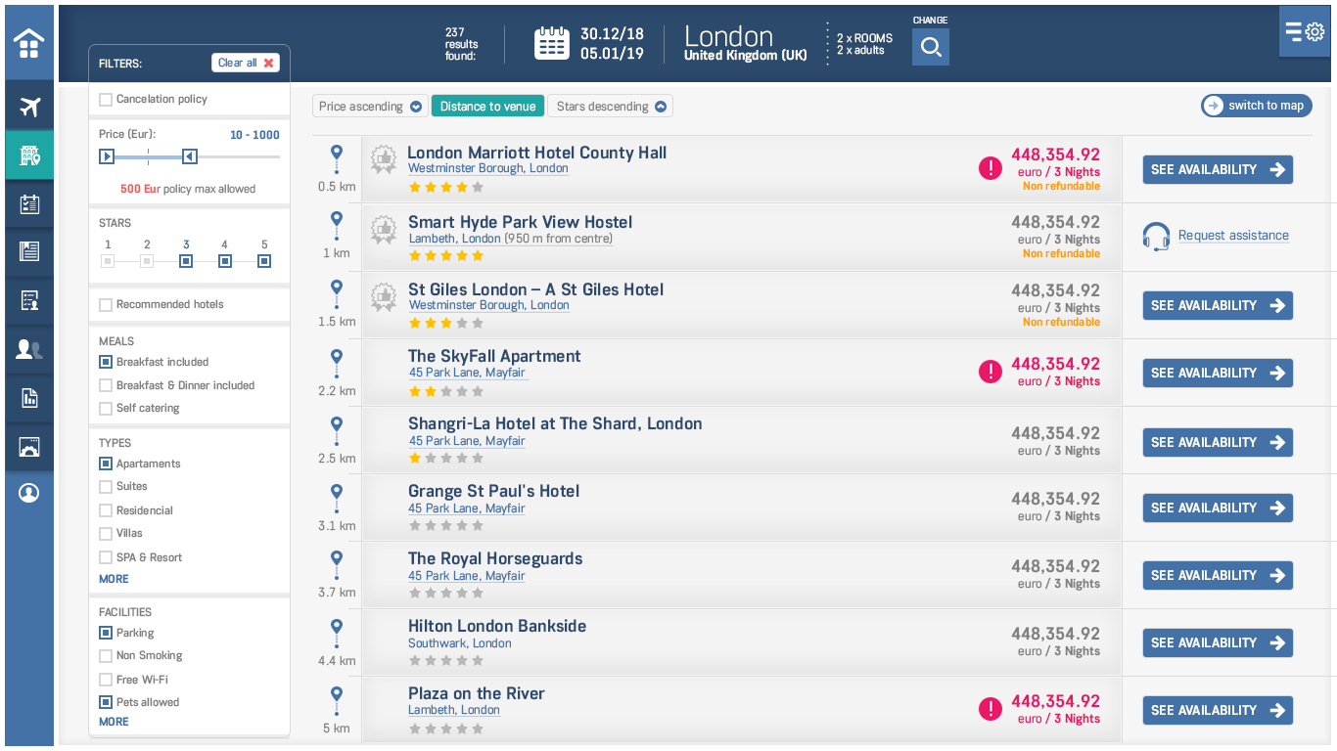Open the news document icon in sidebar
This screenshot has height=751, width=1337.
tap(29, 251)
